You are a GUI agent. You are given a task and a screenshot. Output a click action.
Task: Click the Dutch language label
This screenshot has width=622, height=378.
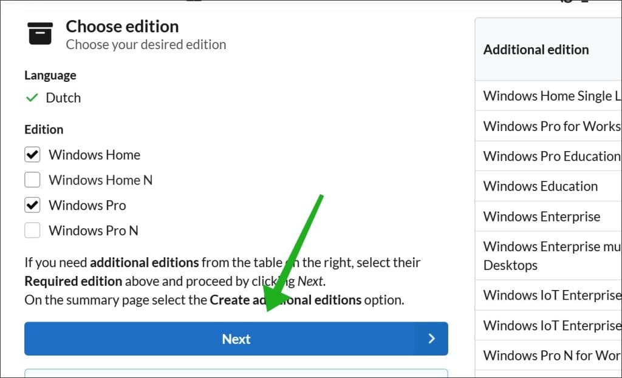[x=63, y=98]
